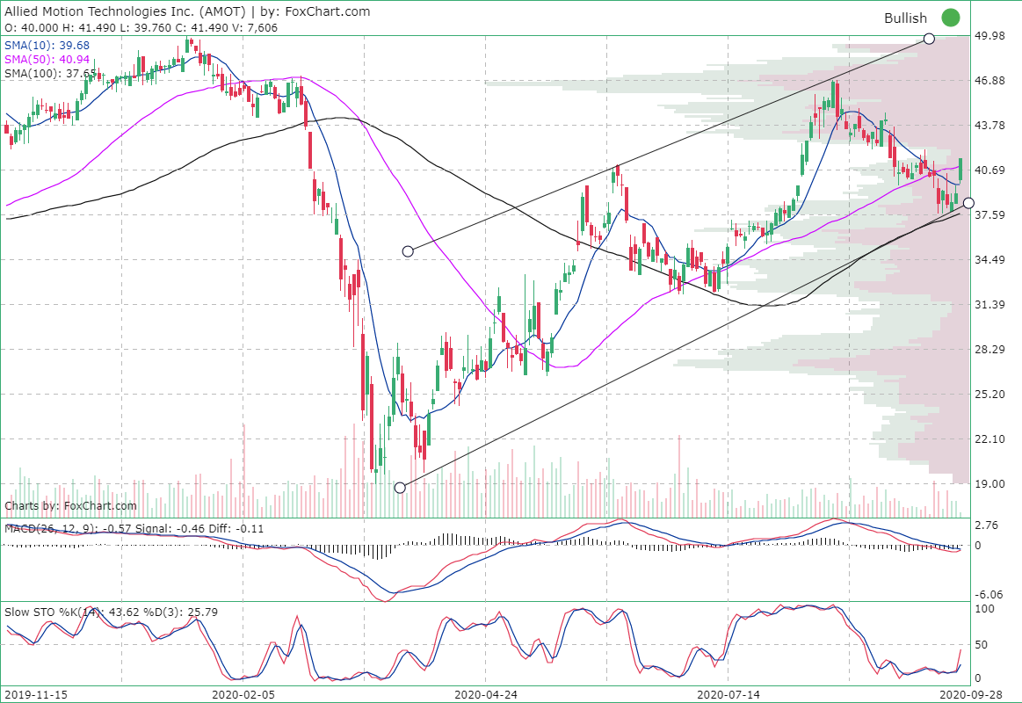
Task: Select the lower trendline's left endpoint handle near 19.00
Action: tap(400, 488)
